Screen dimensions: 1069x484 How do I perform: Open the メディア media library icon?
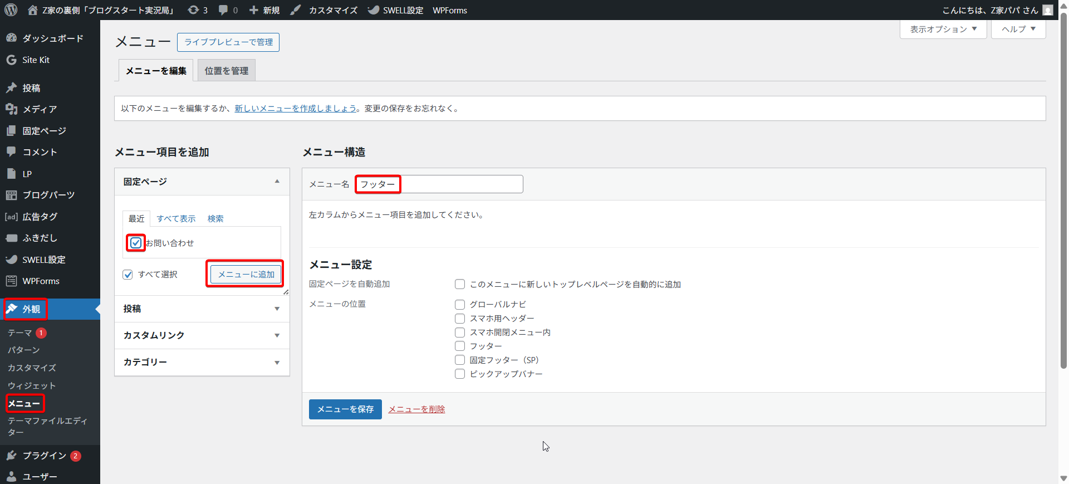pyautogui.click(x=11, y=109)
